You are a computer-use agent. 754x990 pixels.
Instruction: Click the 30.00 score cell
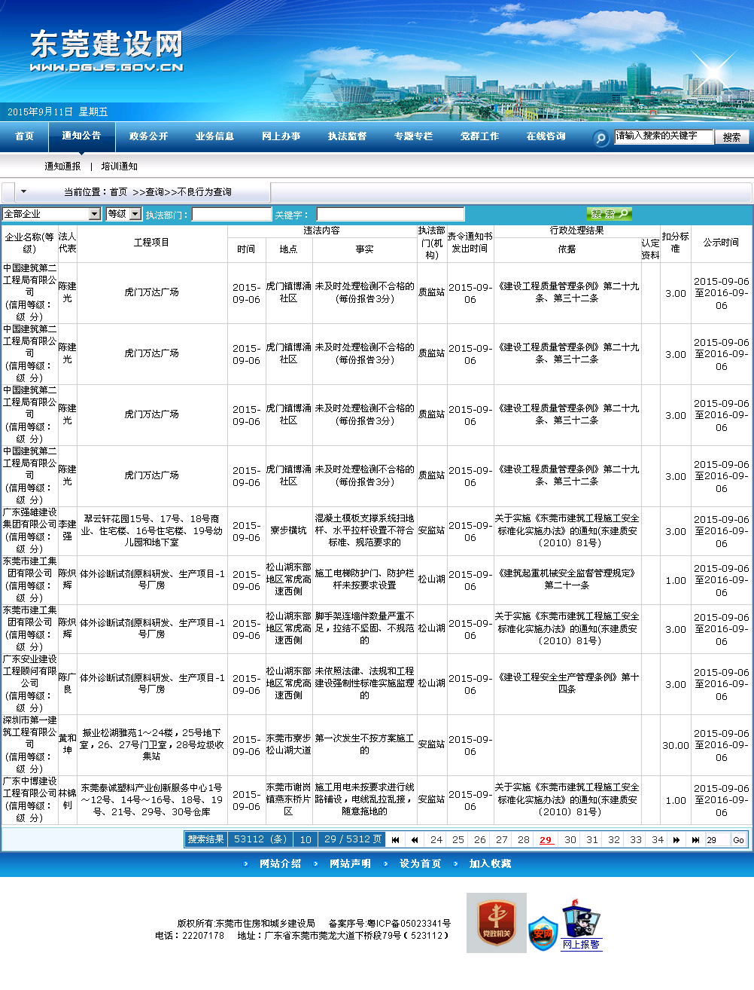(676, 745)
